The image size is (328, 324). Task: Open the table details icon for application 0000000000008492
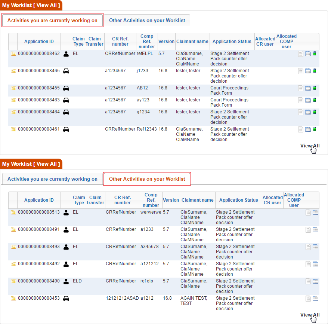(315, 264)
